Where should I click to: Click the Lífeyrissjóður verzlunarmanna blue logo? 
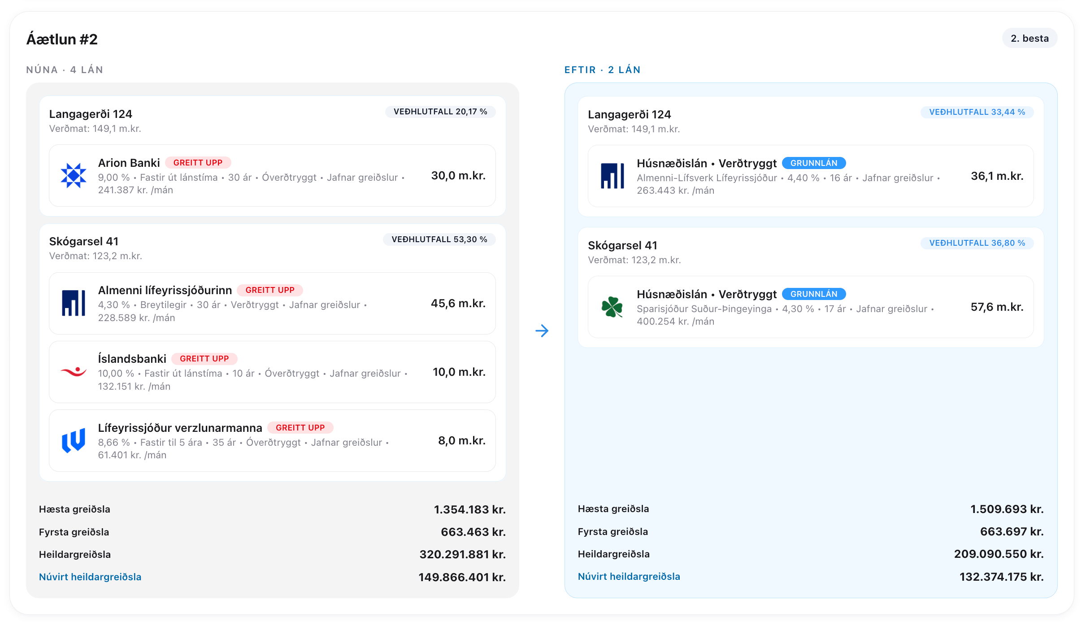pos(74,440)
